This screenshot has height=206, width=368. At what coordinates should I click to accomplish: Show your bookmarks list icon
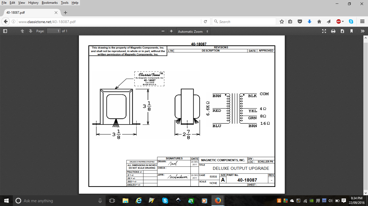pos(290,21)
